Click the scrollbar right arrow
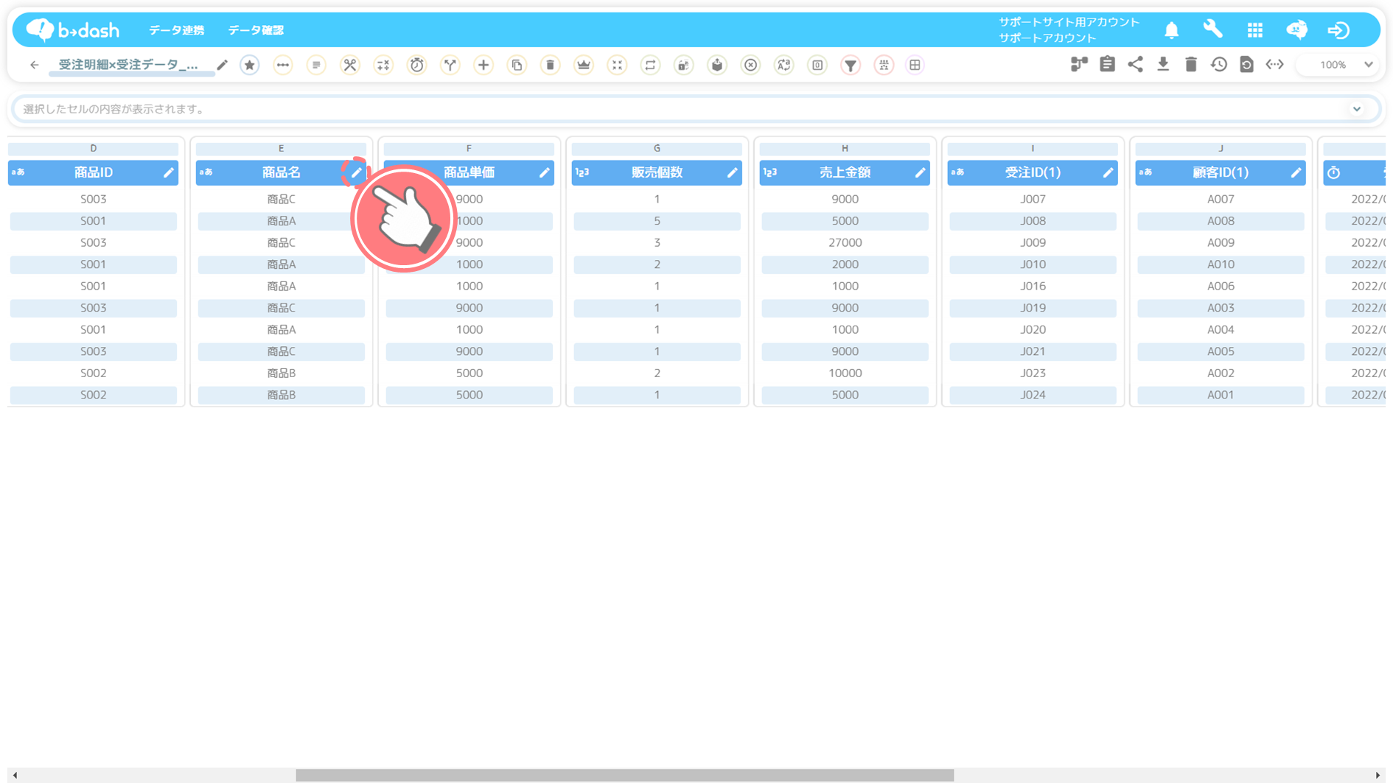This screenshot has height=783, width=1393. pyautogui.click(x=1378, y=776)
